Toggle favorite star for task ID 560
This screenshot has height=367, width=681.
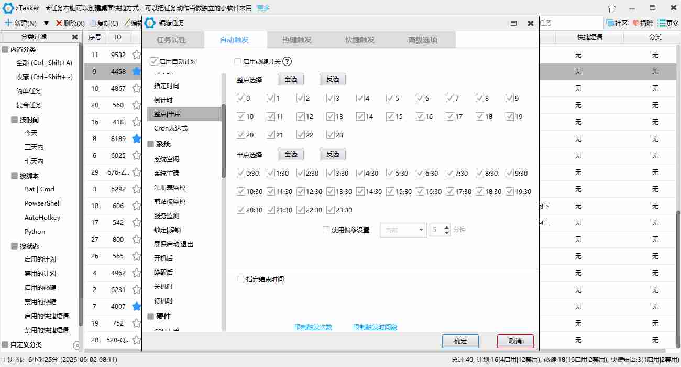pyautogui.click(x=137, y=105)
